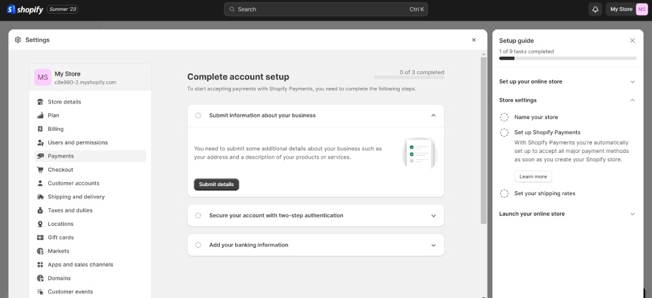Image resolution: width=652 pixels, height=298 pixels.
Task: Click the Apps and sales channels grid icon
Action: point(40,264)
